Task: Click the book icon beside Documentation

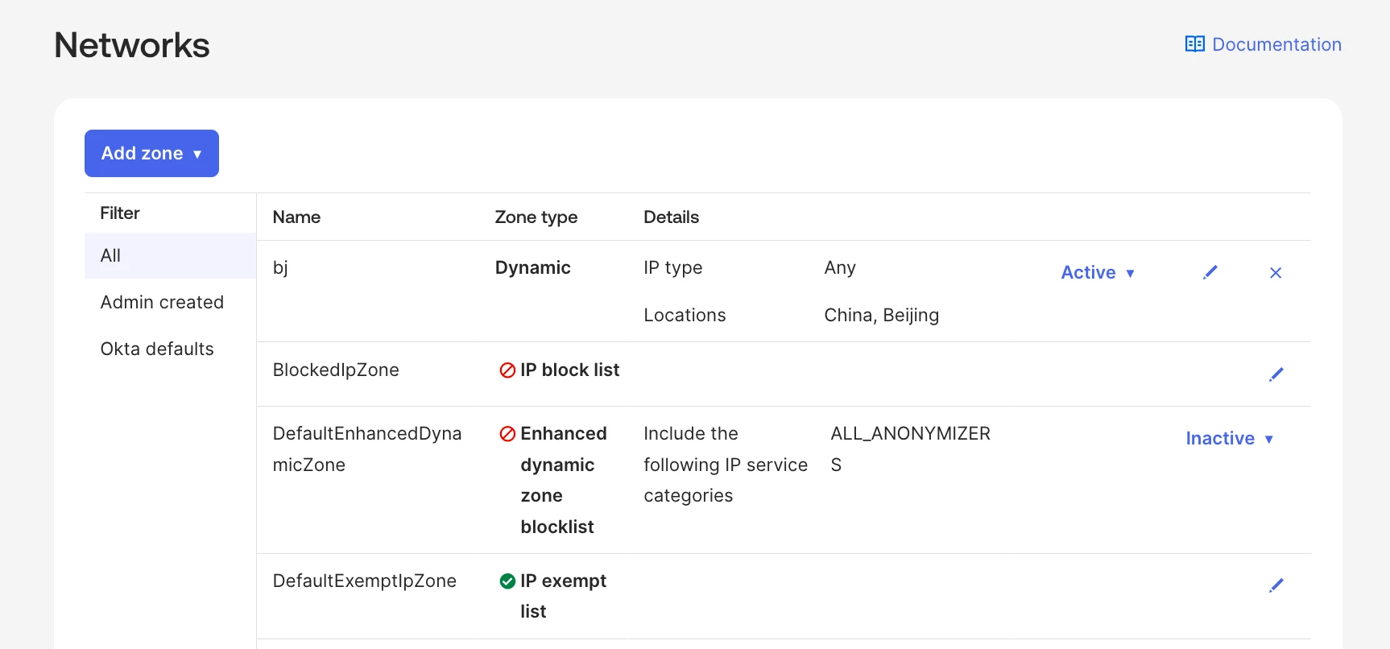Action: pyautogui.click(x=1195, y=44)
